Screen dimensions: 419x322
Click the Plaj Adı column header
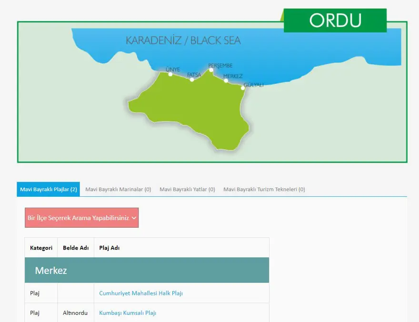pos(110,248)
